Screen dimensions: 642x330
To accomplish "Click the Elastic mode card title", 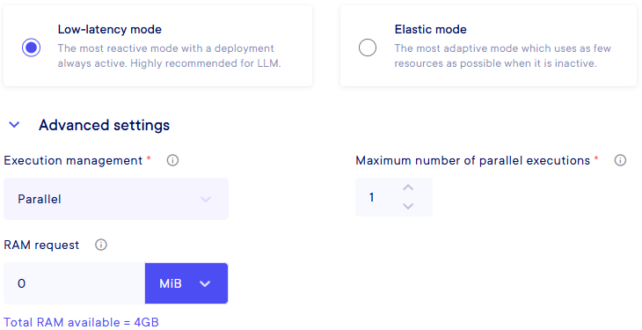I will pyautogui.click(x=430, y=30).
